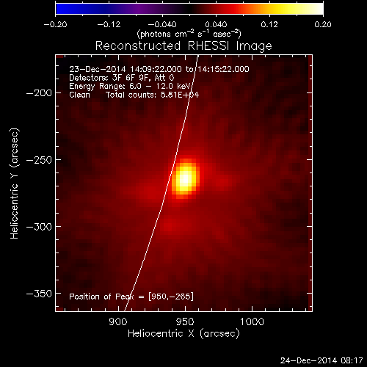Click the 'Reconstructed RHESSI Image' title
367x367 pixels.
[x=183, y=46]
